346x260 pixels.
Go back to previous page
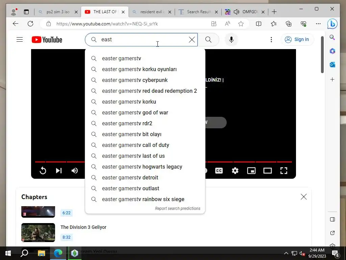[x=16, y=24]
